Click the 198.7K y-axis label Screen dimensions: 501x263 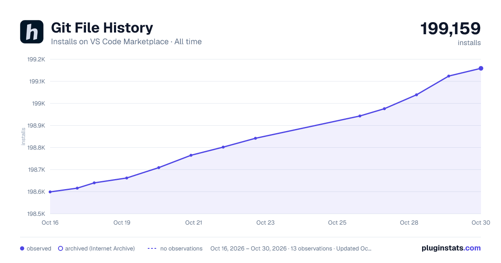pos(36,170)
